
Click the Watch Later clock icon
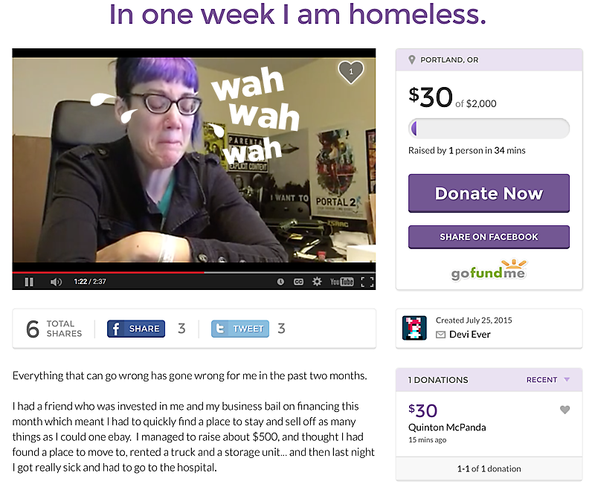pos(280,282)
